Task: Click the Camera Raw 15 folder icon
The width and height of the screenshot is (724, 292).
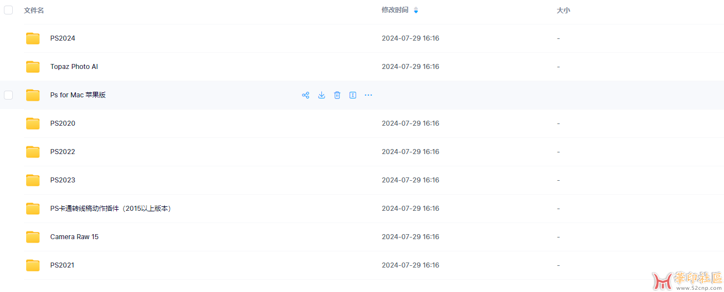Action: 33,237
